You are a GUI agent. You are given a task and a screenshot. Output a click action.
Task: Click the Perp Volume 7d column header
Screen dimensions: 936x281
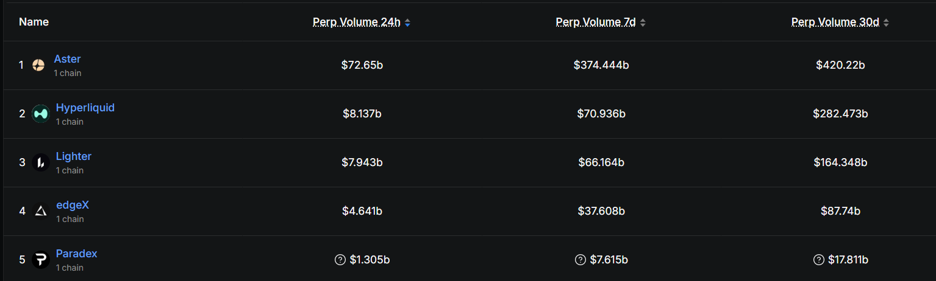[595, 22]
